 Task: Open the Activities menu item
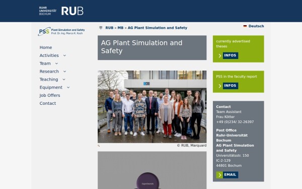point(49,55)
